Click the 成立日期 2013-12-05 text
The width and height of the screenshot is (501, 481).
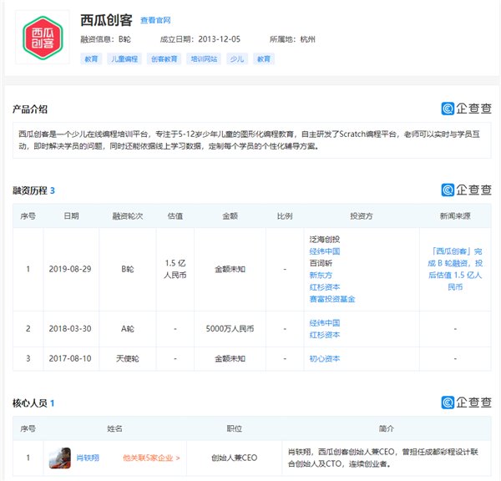pyautogui.click(x=200, y=39)
